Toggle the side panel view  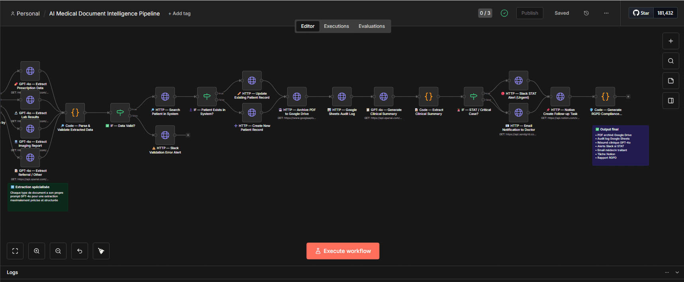671,101
